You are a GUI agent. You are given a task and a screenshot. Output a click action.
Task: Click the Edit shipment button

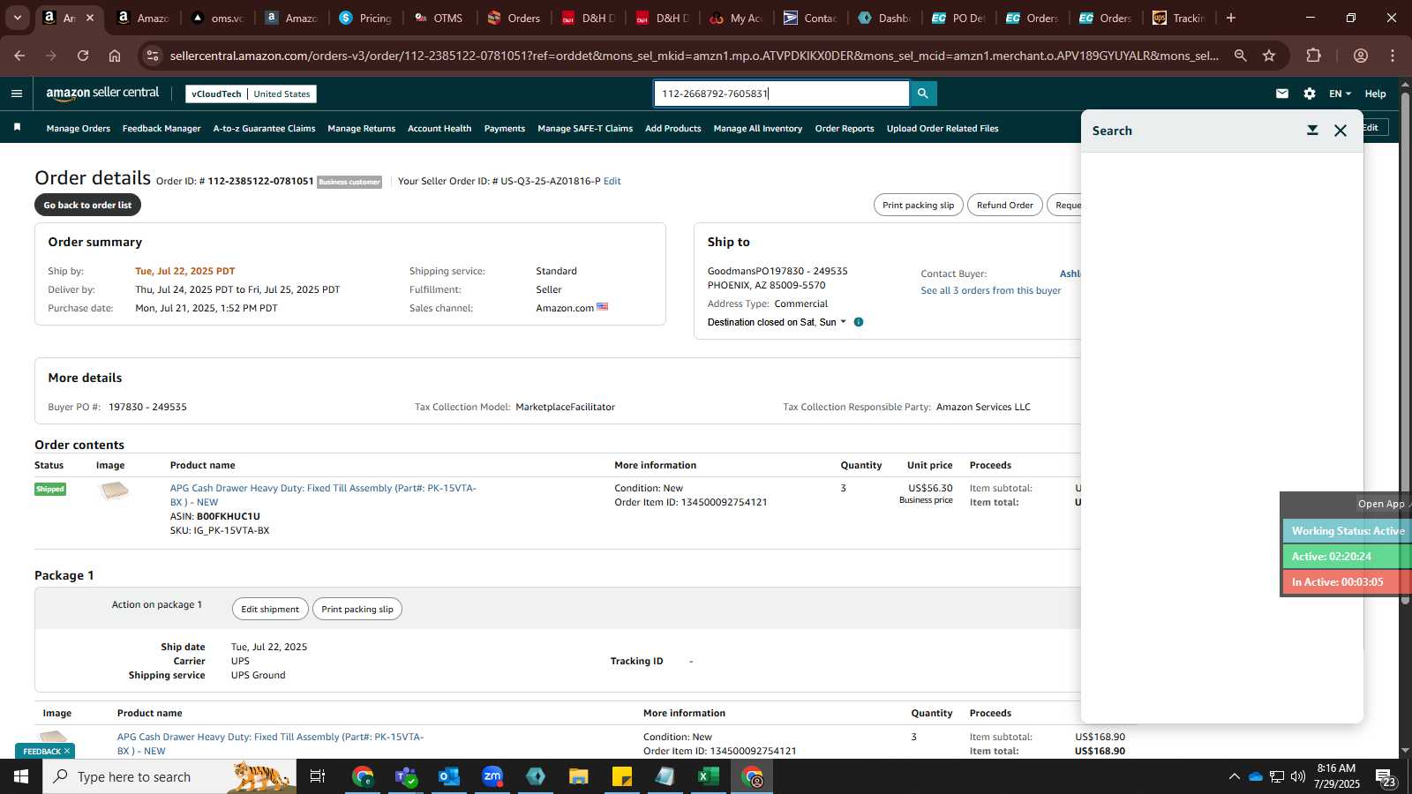pos(270,609)
